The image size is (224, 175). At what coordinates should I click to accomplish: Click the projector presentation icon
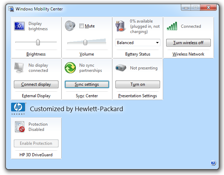click(121, 68)
